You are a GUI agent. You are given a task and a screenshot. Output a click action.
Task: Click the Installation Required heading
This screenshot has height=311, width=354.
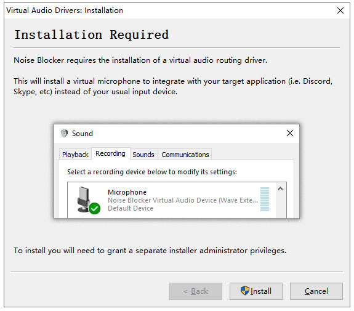click(x=92, y=34)
